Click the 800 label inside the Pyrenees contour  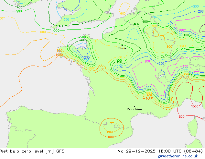pyautogui.click(x=110, y=132)
